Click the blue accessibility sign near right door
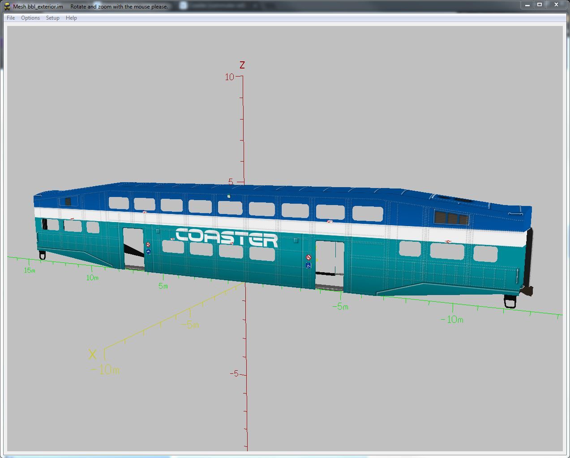Image resolution: width=570 pixels, height=458 pixels. [309, 265]
